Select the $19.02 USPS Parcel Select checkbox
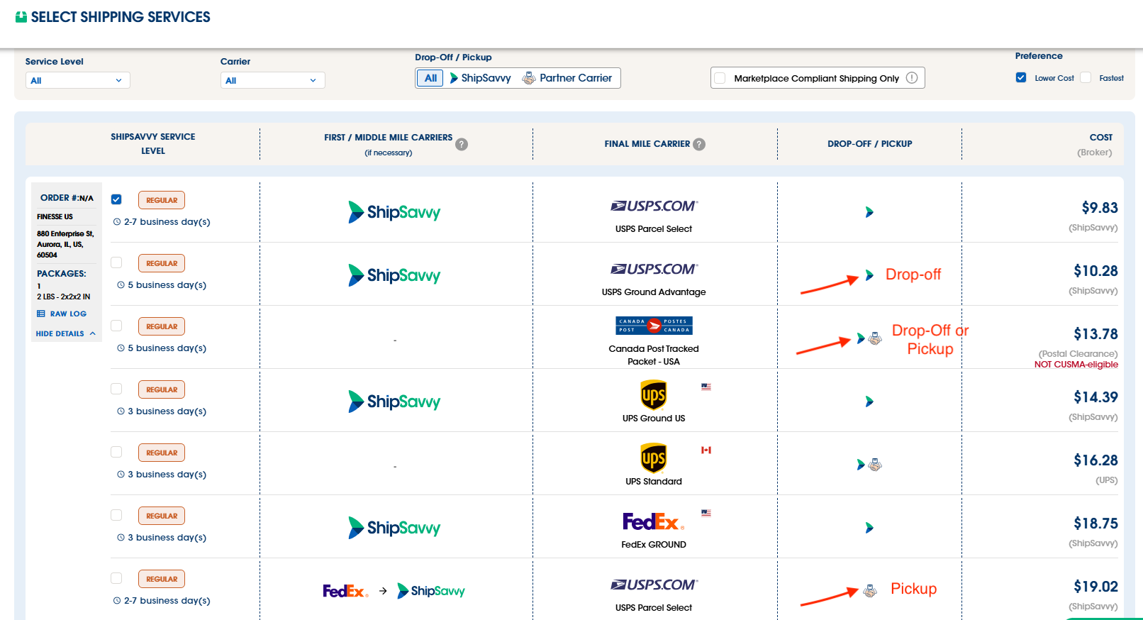 click(x=116, y=578)
